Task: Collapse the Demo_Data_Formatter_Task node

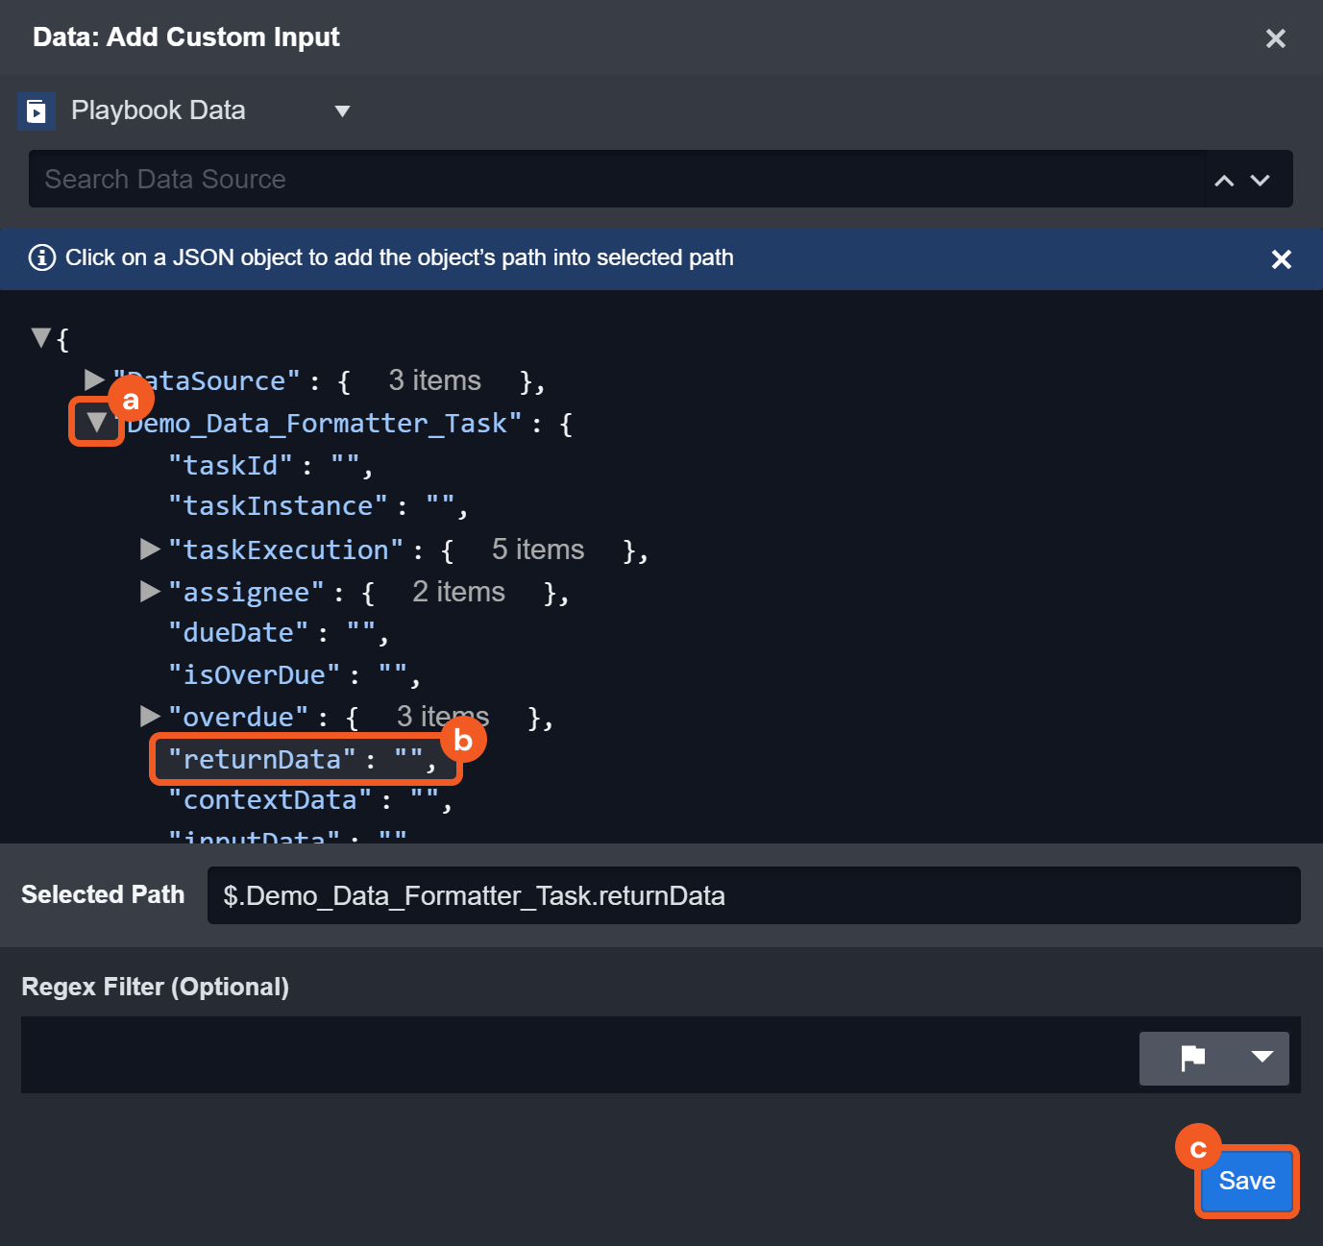Action: (x=96, y=422)
